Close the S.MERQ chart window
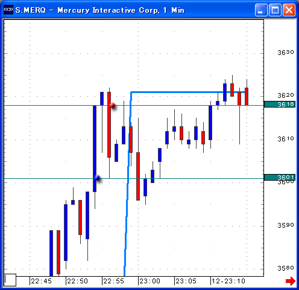299x290 pixels. [x=289, y=10]
